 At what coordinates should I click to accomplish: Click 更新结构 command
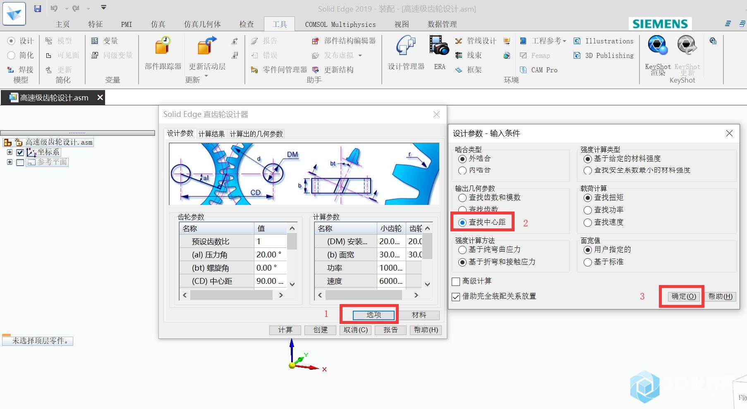click(333, 70)
